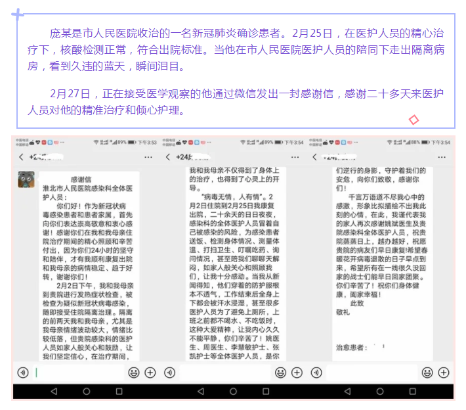Open the emoji picker in the right chat
The height and width of the screenshot is (410, 466).
pos(428,373)
